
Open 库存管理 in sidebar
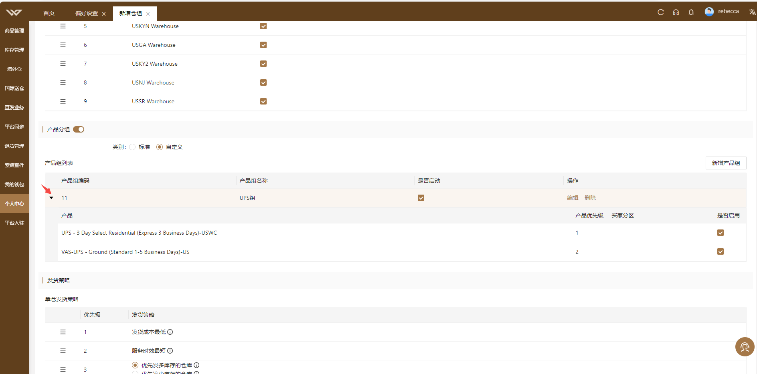pos(14,50)
